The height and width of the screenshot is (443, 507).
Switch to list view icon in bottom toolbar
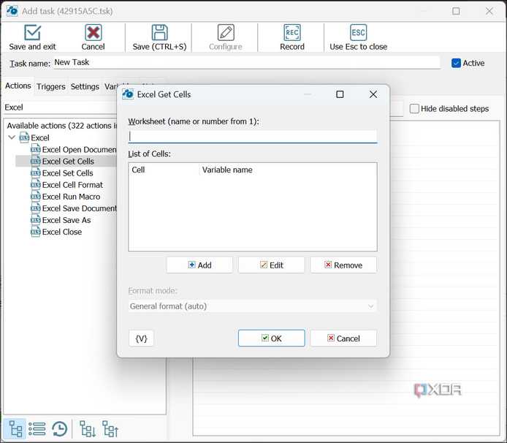(37, 429)
